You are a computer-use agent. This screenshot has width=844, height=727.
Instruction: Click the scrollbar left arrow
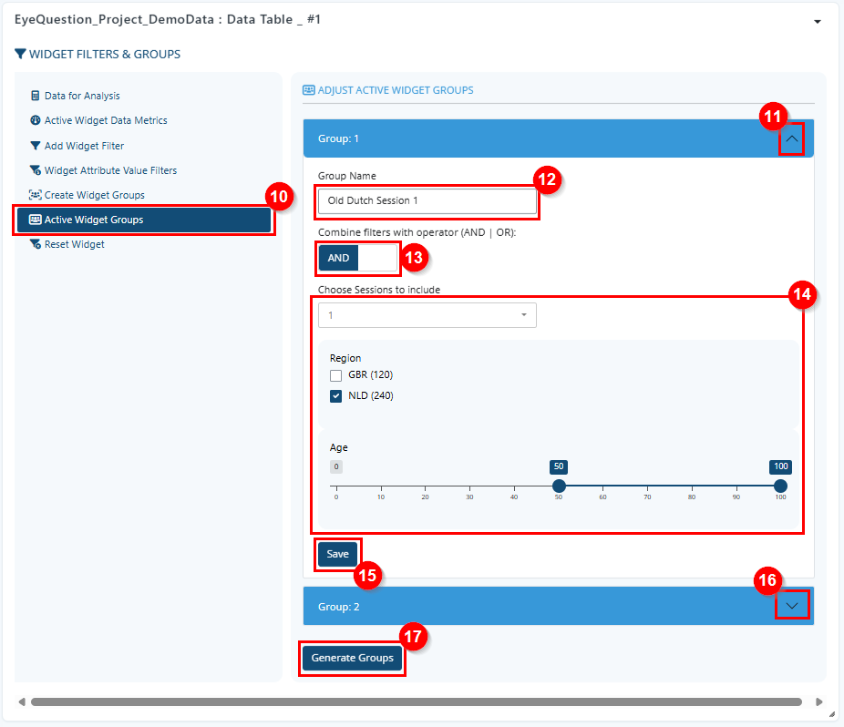tap(22, 701)
